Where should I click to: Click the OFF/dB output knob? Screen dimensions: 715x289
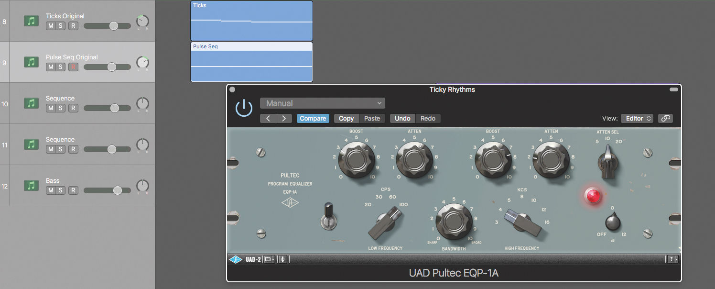(x=612, y=222)
